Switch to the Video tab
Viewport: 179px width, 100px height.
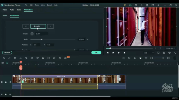5,10
